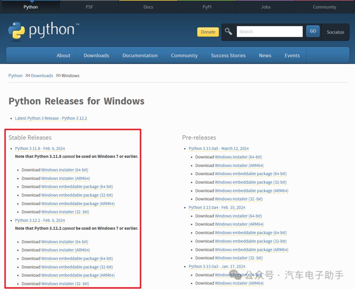Download Python 3.13.0a5 Windows installer (ARM64)

point(239,165)
